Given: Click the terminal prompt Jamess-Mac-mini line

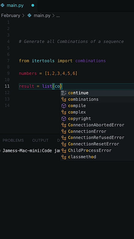Looking at the screenshot, I should point(30,151).
